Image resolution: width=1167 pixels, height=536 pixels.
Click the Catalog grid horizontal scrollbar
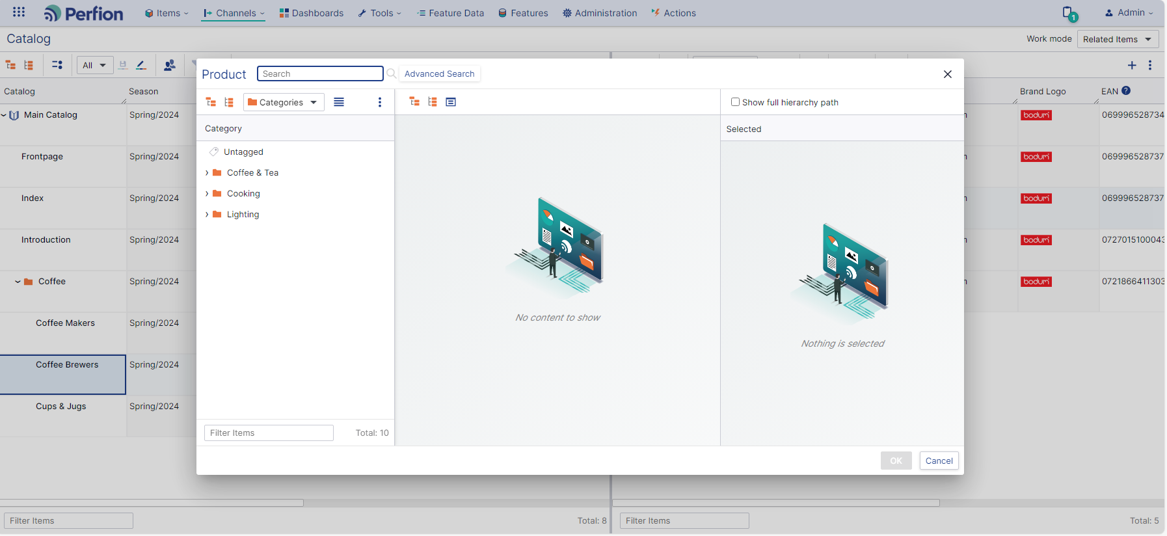click(x=152, y=503)
